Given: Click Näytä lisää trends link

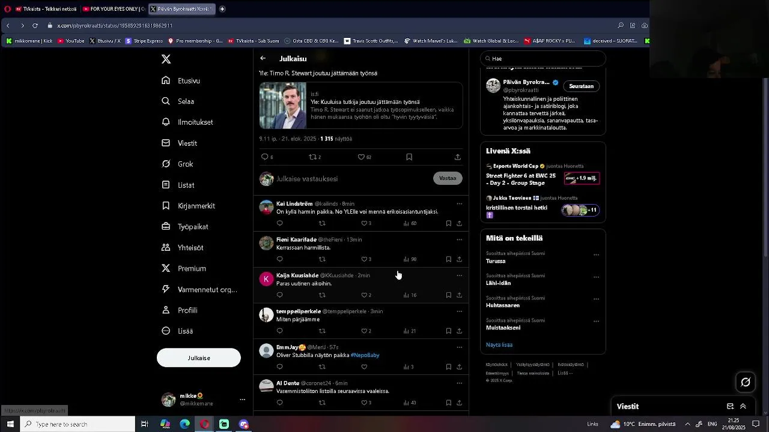Looking at the screenshot, I should [499, 345].
